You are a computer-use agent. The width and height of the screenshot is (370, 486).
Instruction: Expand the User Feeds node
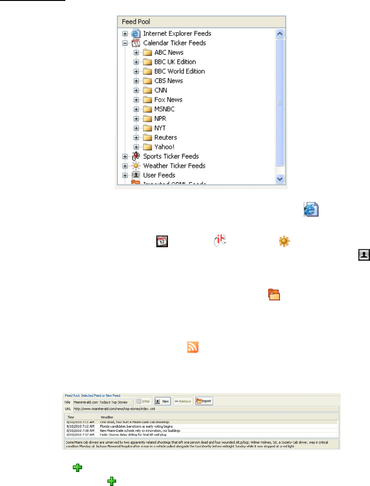(x=125, y=175)
